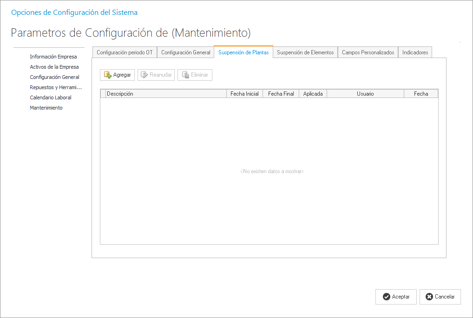Image resolution: width=473 pixels, height=318 pixels.
Task: Select Información Empresa in the sidebar
Action: 53,57
